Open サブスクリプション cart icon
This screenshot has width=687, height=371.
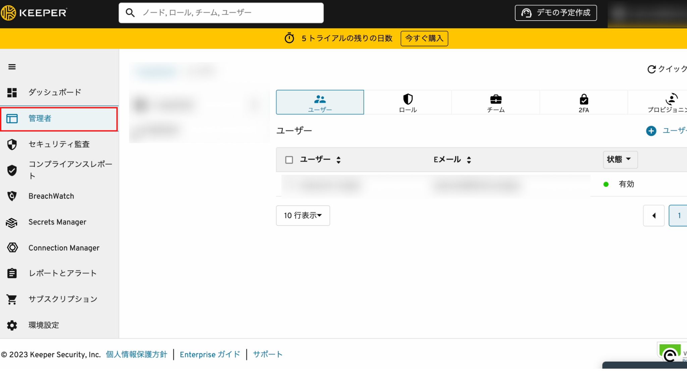[12, 299]
